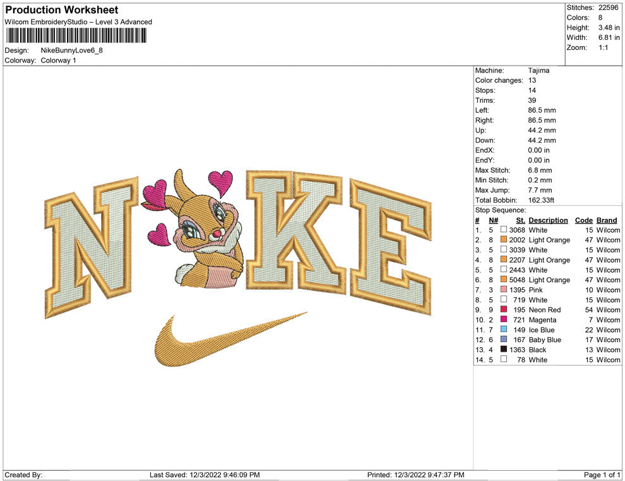Screen dimensions: 625x481
Task: Click the Colorway 1 value
Action: point(58,61)
